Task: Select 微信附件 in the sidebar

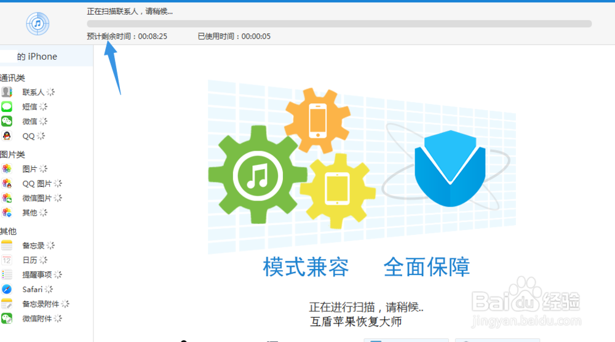Action: coord(37,319)
